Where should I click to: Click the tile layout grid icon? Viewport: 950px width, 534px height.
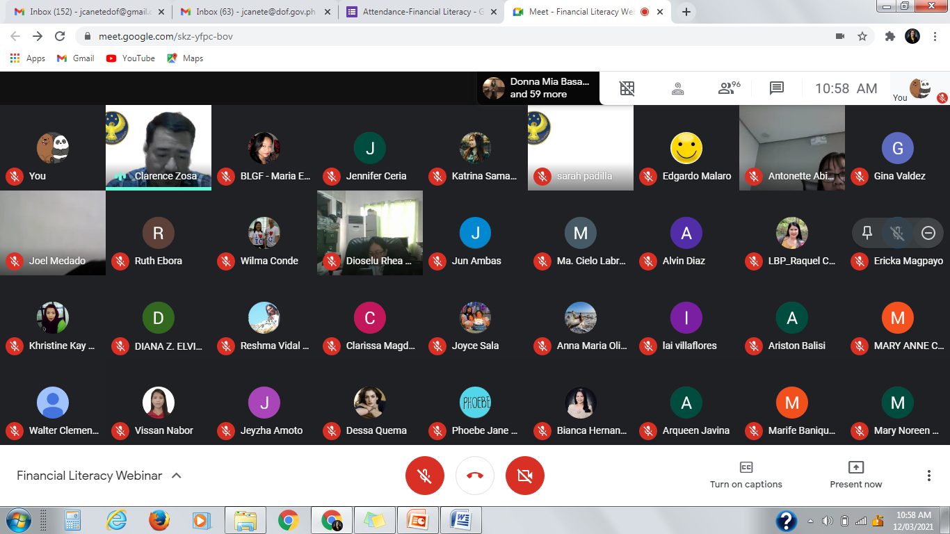point(627,88)
